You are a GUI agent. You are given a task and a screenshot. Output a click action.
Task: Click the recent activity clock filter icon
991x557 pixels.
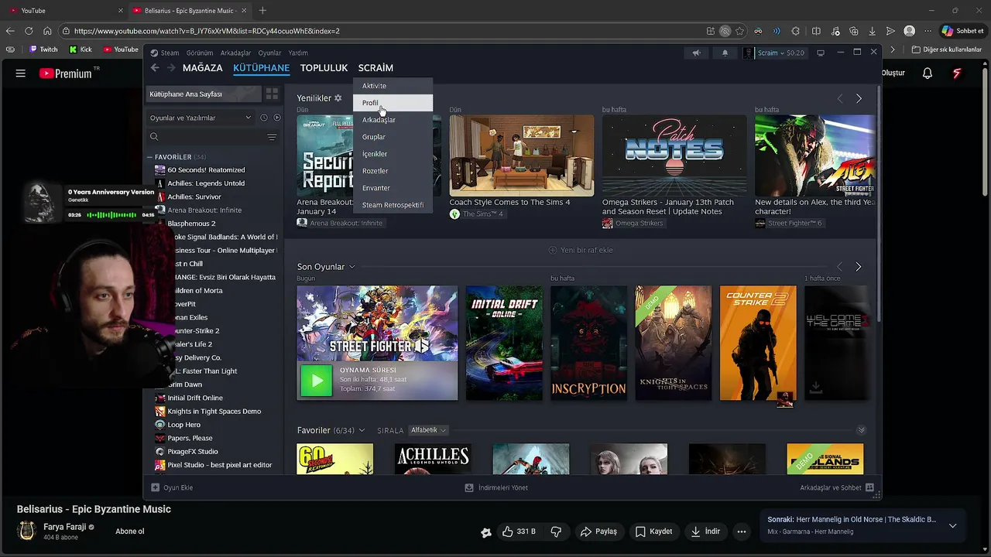coord(263,118)
